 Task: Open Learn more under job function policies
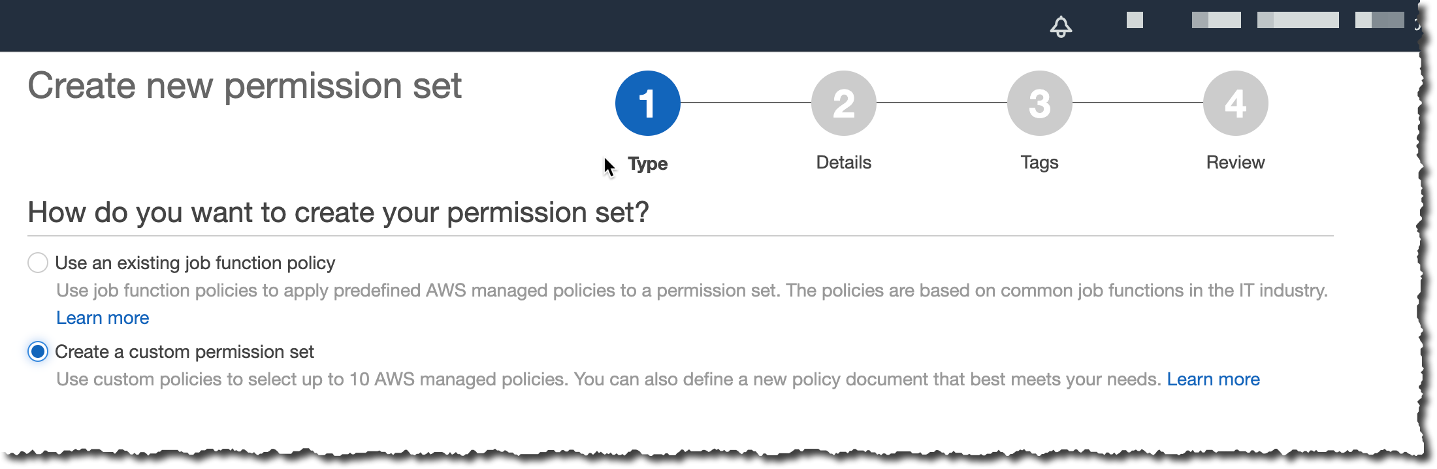click(103, 317)
